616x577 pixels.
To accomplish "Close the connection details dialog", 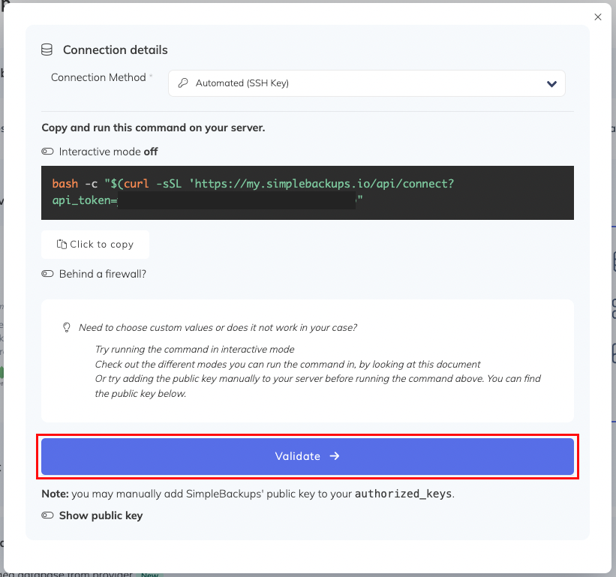I will click(x=597, y=17).
